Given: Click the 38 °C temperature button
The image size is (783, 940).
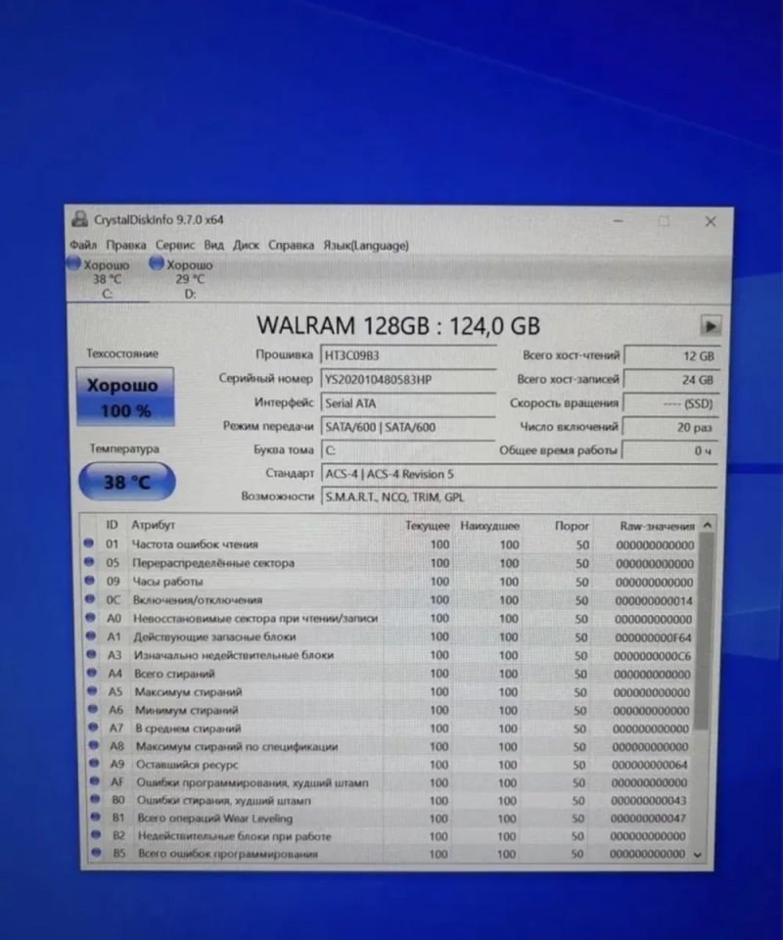Looking at the screenshot, I should (x=127, y=482).
